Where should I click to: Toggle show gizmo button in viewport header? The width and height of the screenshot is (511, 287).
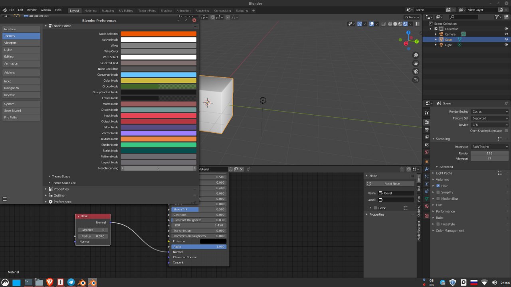click(x=359, y=24)
